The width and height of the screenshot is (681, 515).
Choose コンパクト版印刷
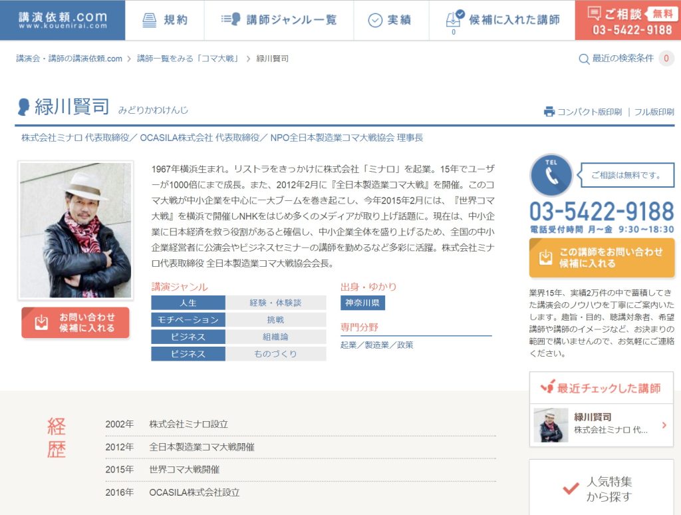(x=589, y=112)
